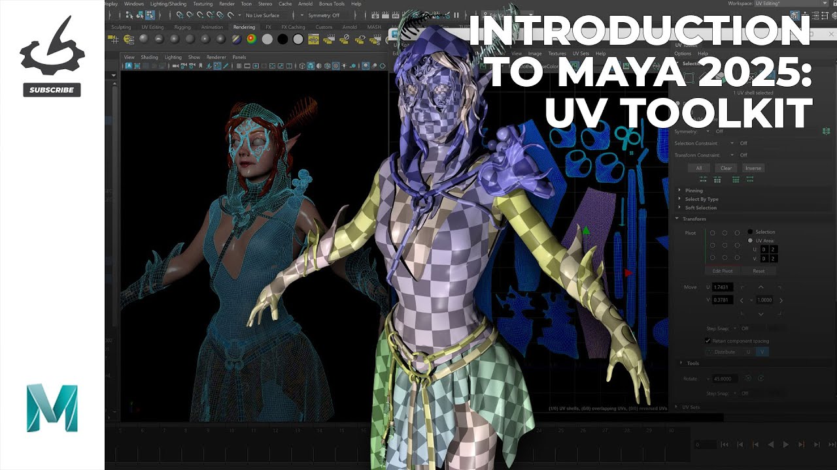Select the bottom-right pivot grid radio button

pyautogui.click(x=737, y=257)
